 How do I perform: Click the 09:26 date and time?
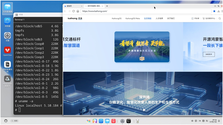click(213, 121)
